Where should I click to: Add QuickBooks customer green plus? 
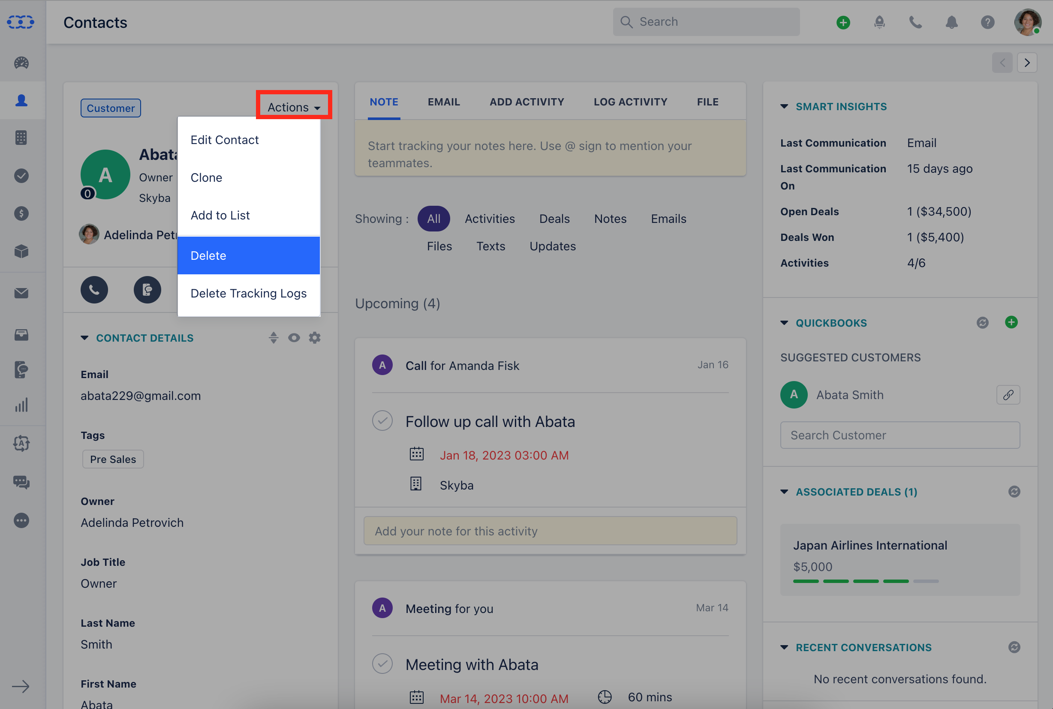click(x=1011, y=322)
